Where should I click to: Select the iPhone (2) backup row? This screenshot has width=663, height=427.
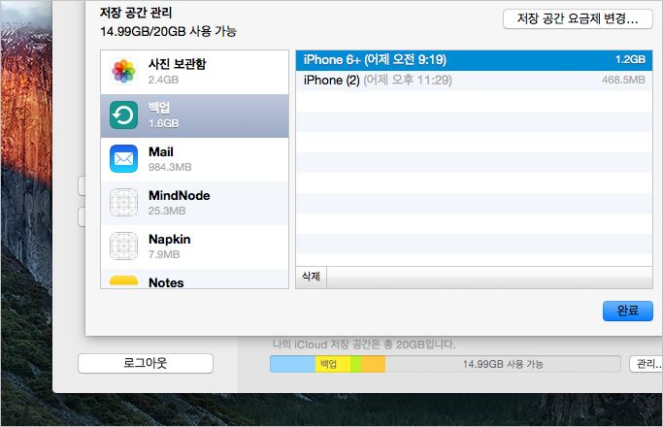tap(474, 81)
